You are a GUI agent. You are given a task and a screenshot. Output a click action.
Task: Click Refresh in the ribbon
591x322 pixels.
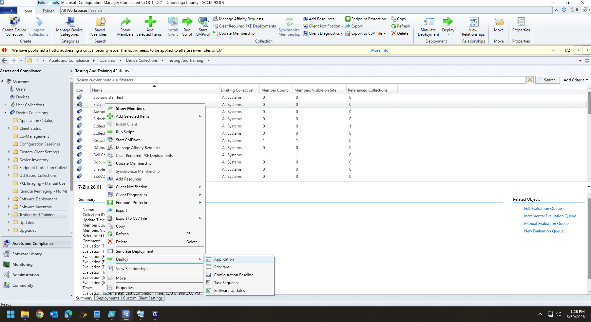click(x=400, y=26)
